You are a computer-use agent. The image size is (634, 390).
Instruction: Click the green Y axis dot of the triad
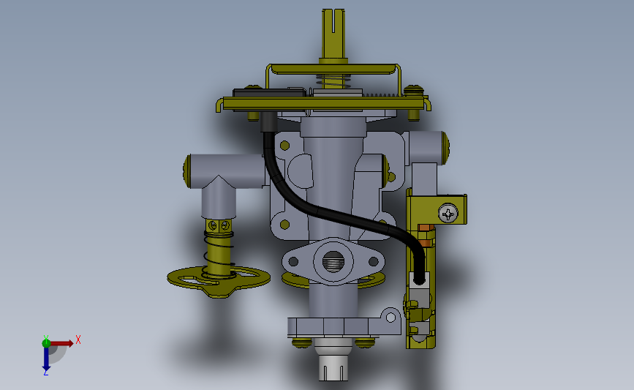tap(46, 343)
